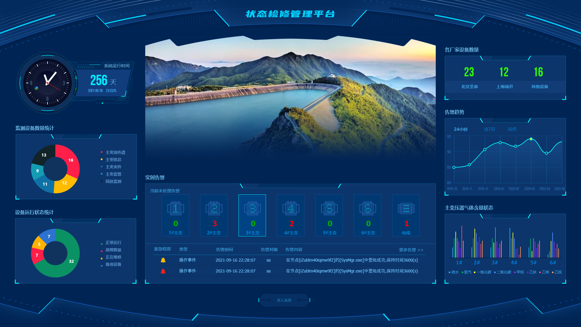Toggle 主变铁芯 legend item
This screenshot has height=327, width=581.
(x=111, y=160)
